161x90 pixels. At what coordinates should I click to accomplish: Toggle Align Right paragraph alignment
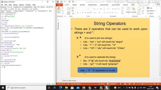coord(110,12)
